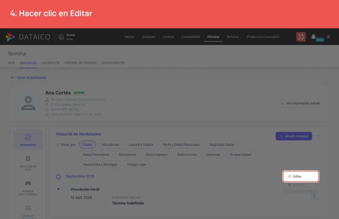Click Ver información actual button
Screen dimensions: 339x219
(x=300, y=103)
